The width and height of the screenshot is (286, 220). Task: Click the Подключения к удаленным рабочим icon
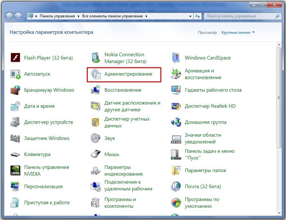tap(96, 187)
